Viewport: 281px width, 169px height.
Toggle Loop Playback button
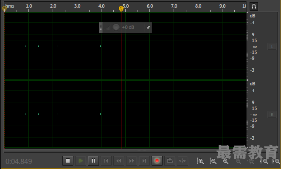170,161
